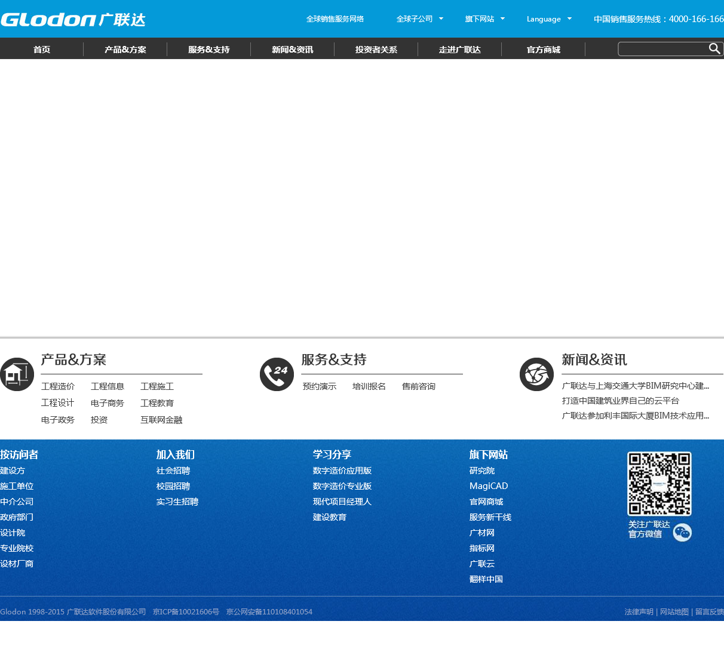Open 新闻&资讯 navigation menu
Image resolution: width=724 pixels, height=658 pixels.
pos(293,50)
